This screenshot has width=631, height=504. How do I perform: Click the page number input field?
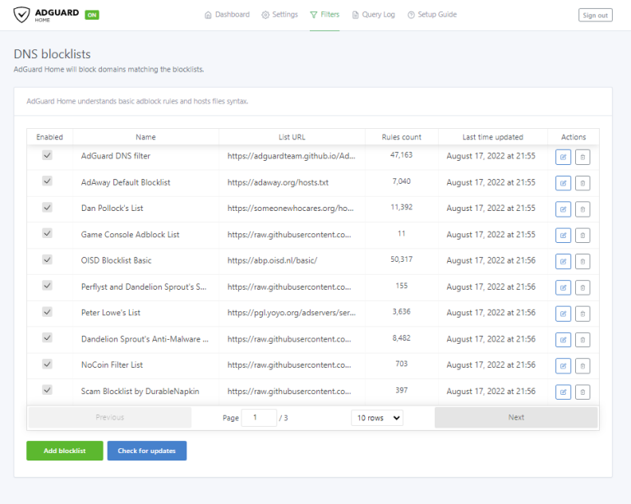260,418
